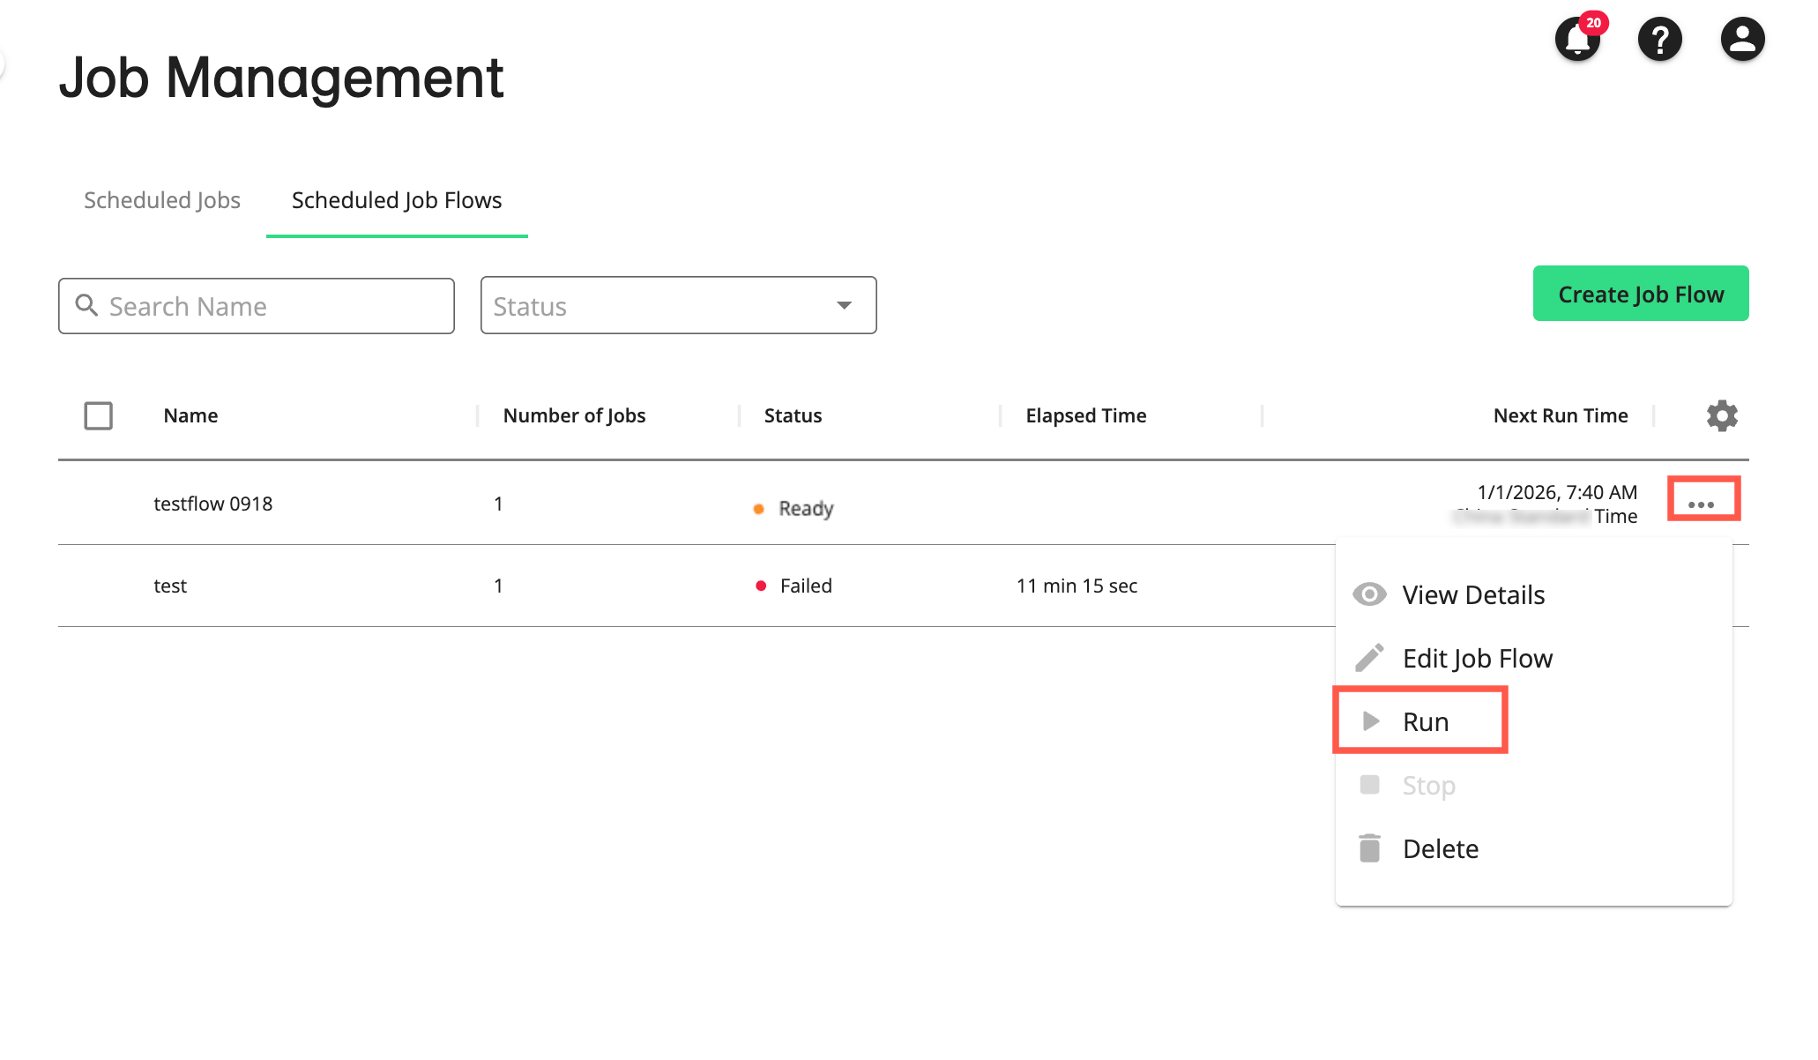Open the testflow 0918 job flow name

pyautogui.click(x=213, y=504)
